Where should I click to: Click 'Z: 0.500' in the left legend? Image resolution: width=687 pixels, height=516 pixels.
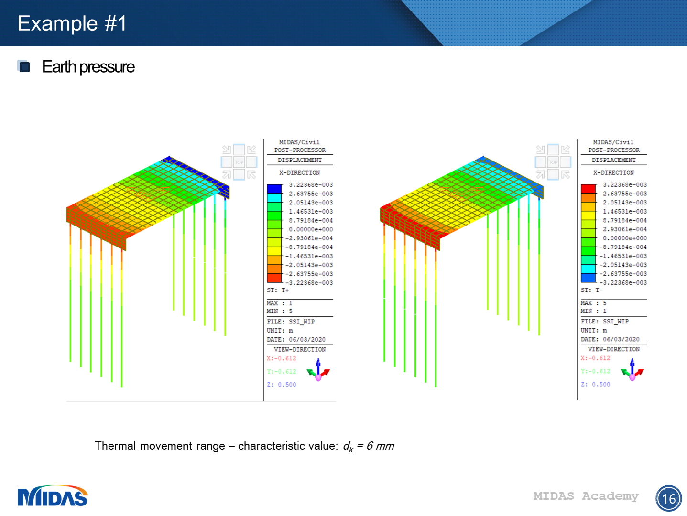(282, 385)
